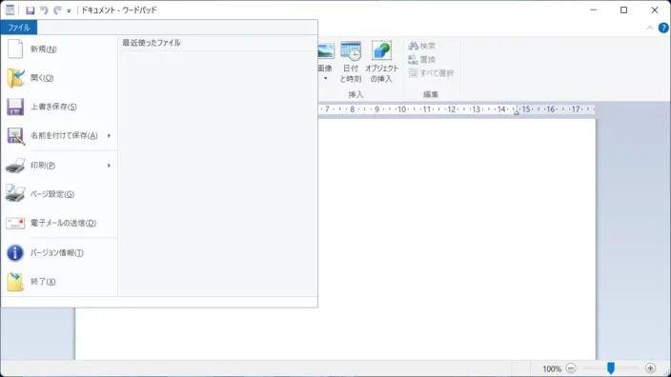Viewport: 671px width, 377px height.
Task: Open バージョン情報(T) entry
Action: [59, 252]
